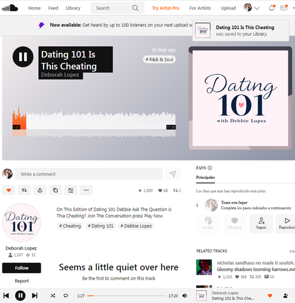Open Try Artist Pro link
Viewport: 295px width, 303px height.
point(165,8)
